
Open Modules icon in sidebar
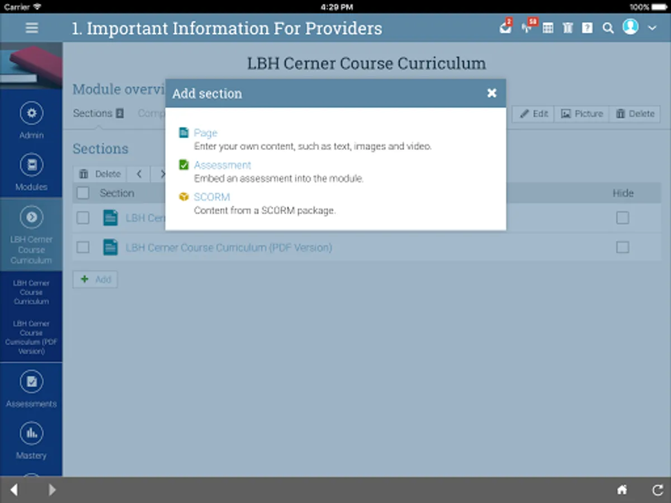[x=31, y=165]
